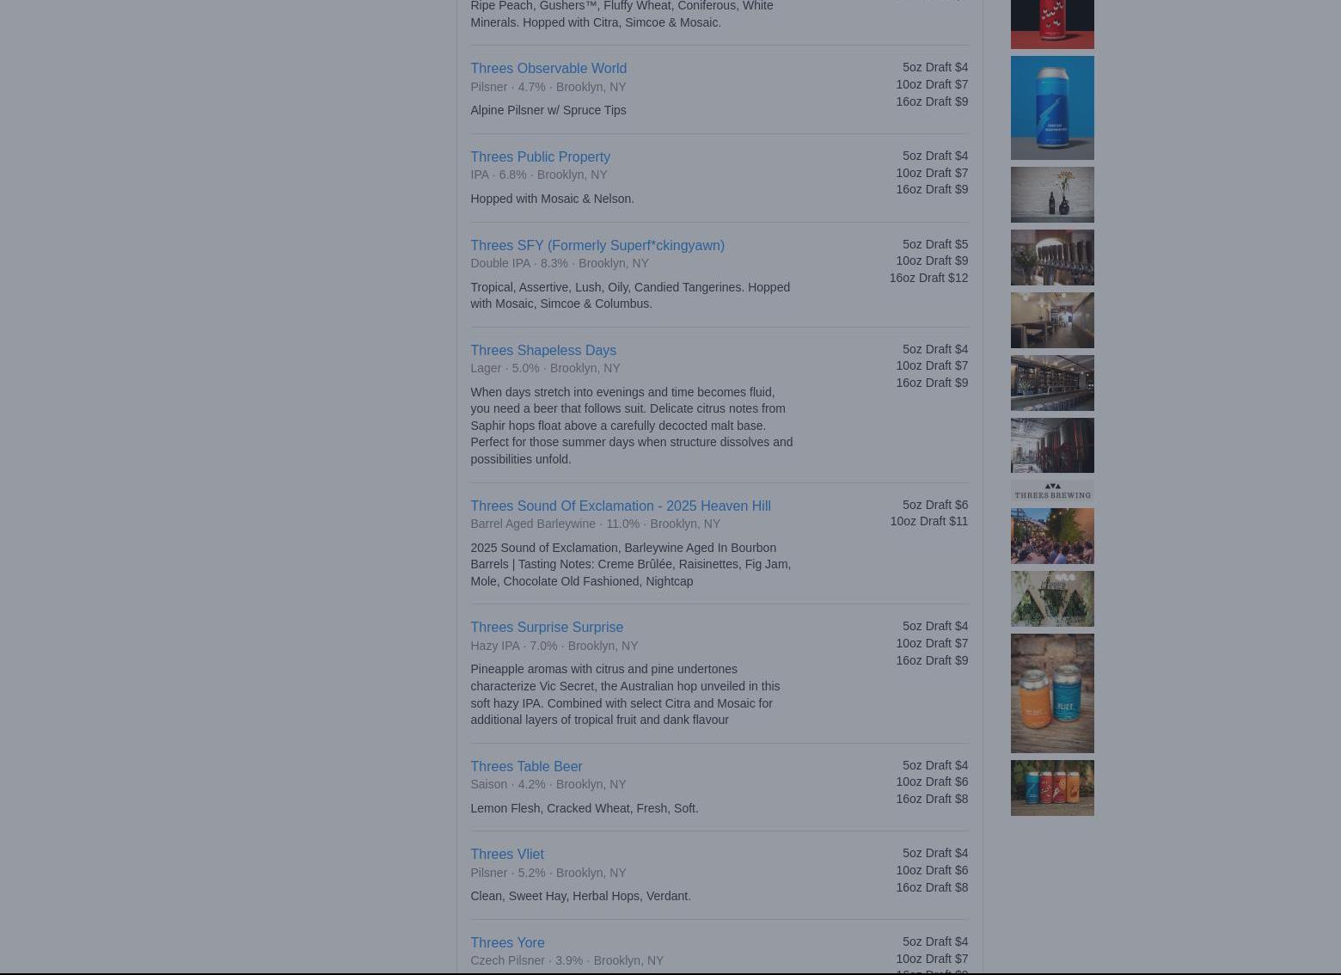Viewport: 1341px width, 975px height.
Task: Click the Threes Table Beer link
Action: (525, 766)
